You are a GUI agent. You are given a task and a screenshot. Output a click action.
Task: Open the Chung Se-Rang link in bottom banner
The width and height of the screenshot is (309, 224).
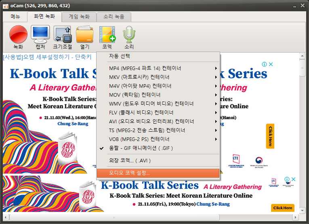coord(213,204)
